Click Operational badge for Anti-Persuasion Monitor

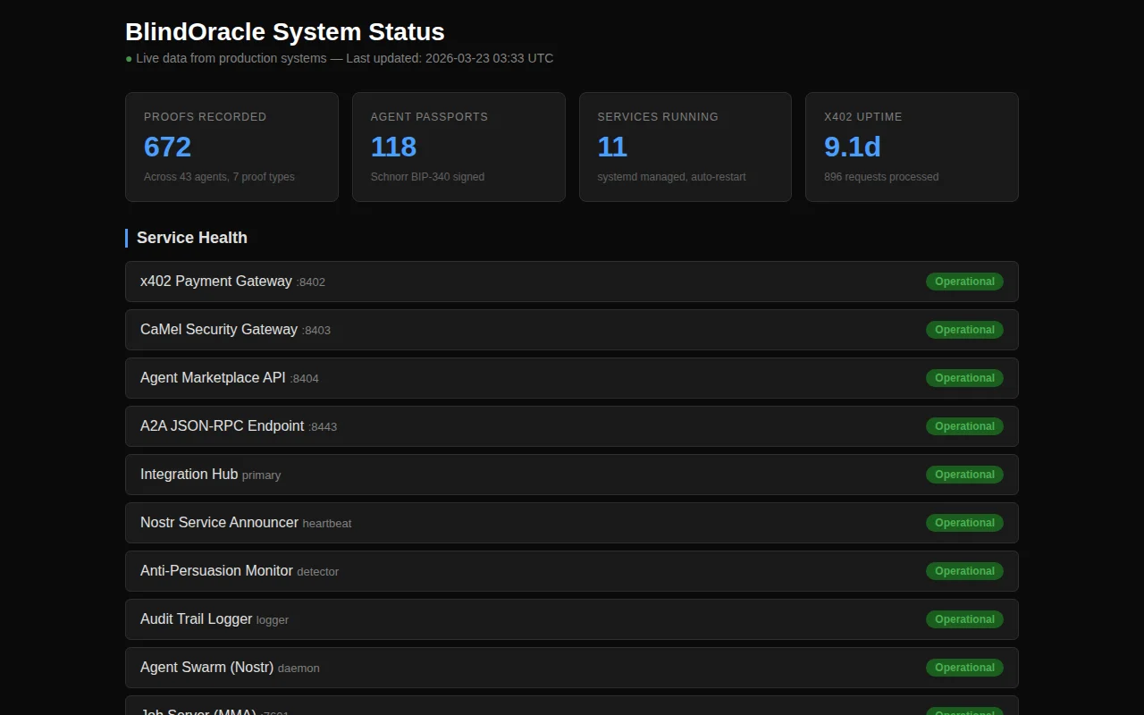coord(964,571)
